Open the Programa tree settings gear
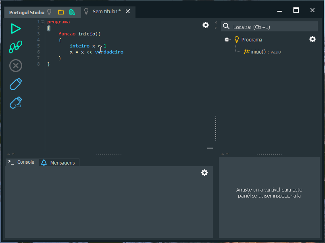This screenshot has width=325, height=243. coord(312,39)
